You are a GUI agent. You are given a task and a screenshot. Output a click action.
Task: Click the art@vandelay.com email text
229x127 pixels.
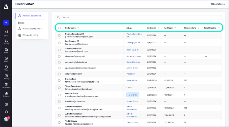(73, 74)
